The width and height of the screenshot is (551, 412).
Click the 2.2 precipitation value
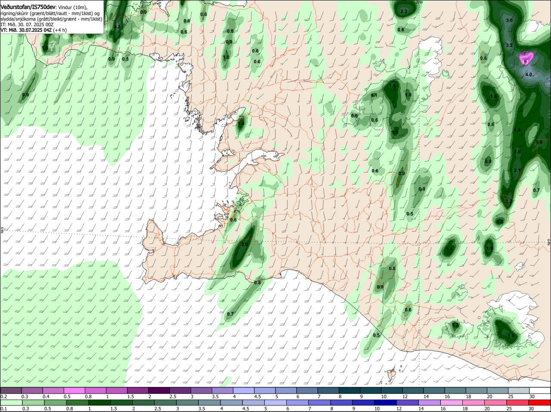tap(509, 201)
